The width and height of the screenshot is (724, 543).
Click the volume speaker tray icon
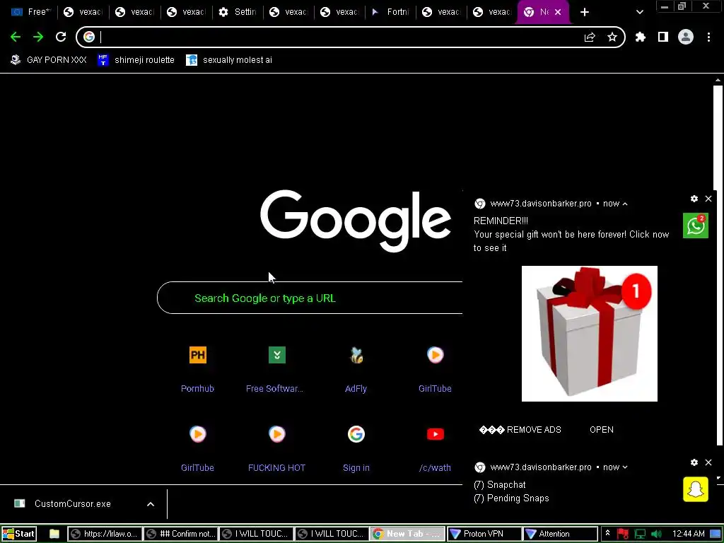click(x=656, y=534)
